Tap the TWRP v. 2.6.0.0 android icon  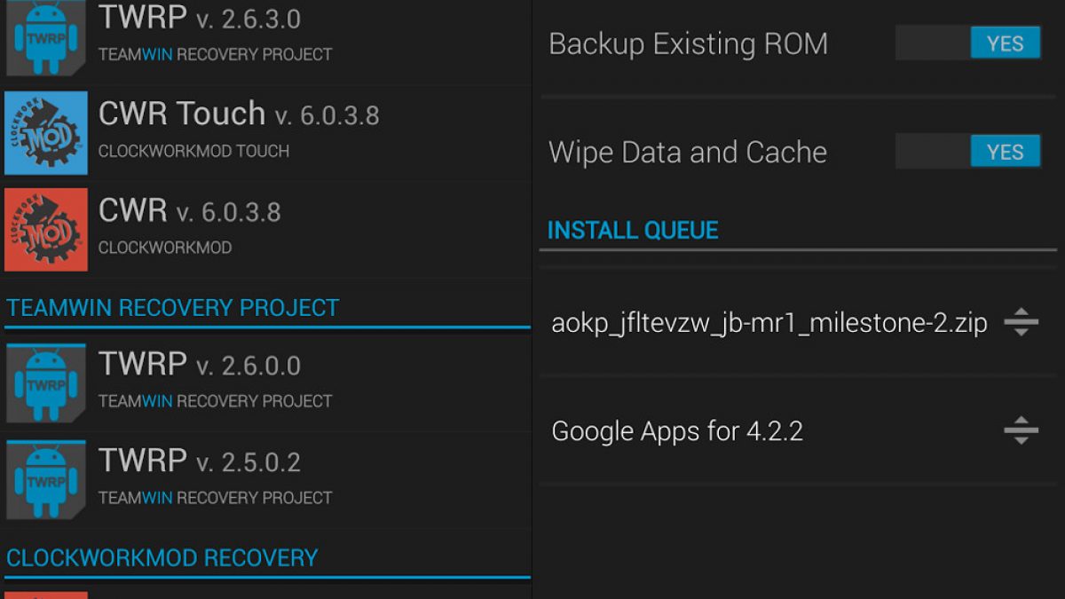coord(46,383)
